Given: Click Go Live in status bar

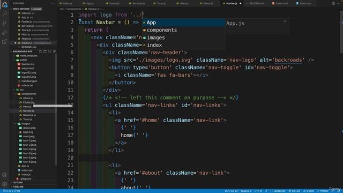Looking at the screenshot, I should (x=294, y=191).
